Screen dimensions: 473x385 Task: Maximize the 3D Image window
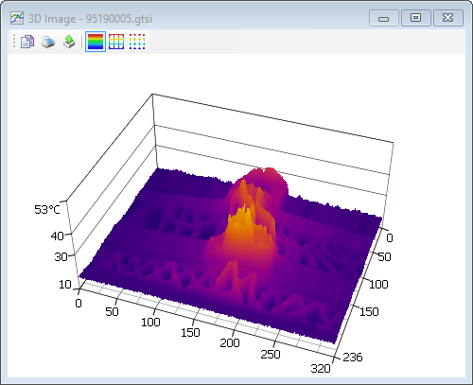tap(416, 18)
